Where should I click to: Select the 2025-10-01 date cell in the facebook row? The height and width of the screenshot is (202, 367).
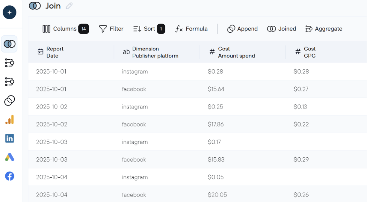(x=51, y=89)
